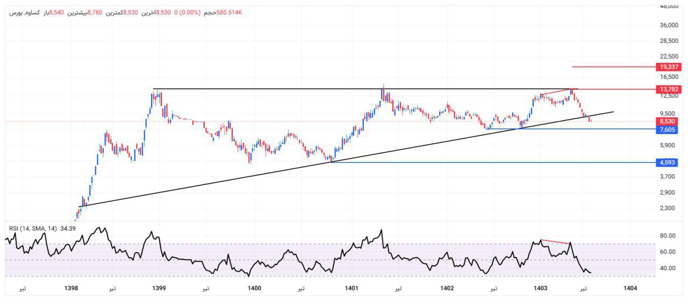Select the RSI 80.00 axis label

[668, 236]
